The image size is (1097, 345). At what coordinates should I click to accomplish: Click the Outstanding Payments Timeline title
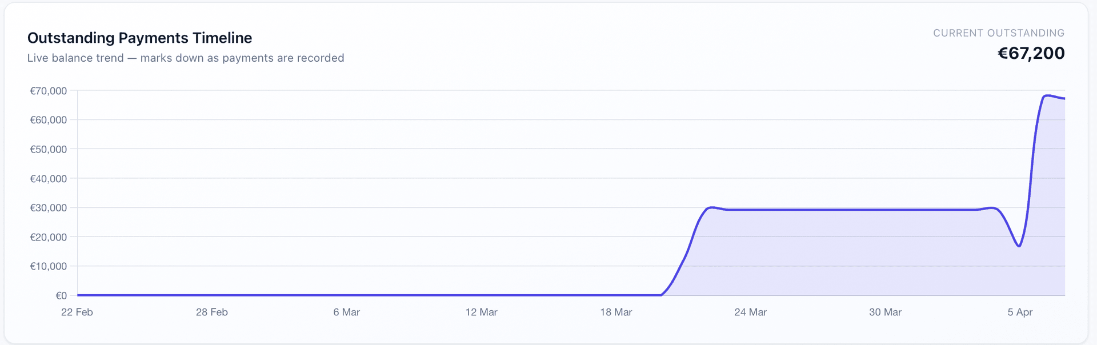coord(139,38)
